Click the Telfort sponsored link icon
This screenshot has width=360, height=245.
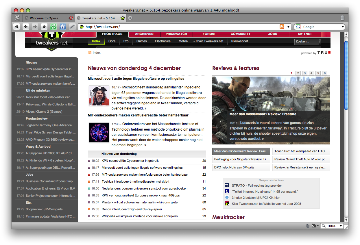[x=227, y=192]
